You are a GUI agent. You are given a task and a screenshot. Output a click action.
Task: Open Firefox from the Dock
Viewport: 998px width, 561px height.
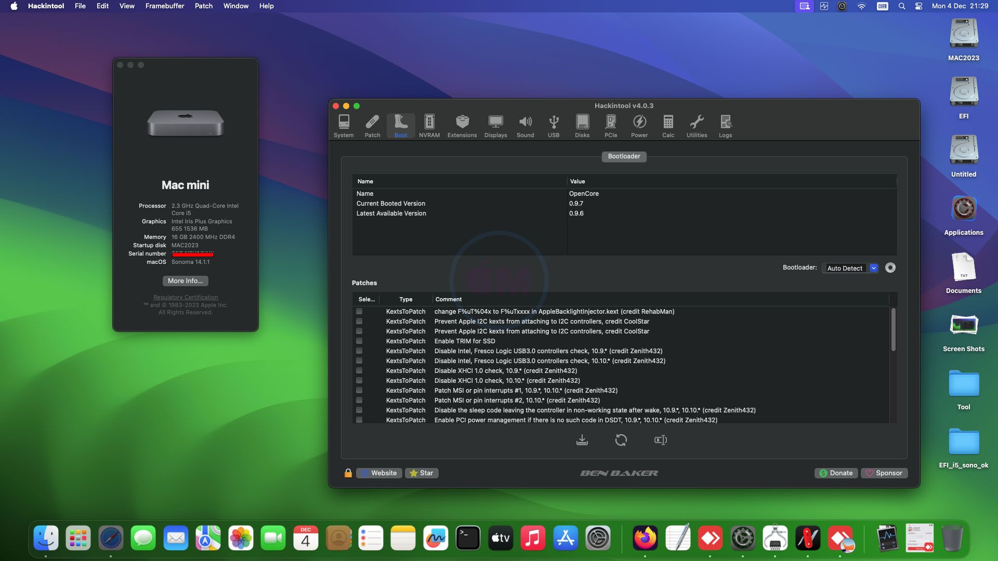645,538
